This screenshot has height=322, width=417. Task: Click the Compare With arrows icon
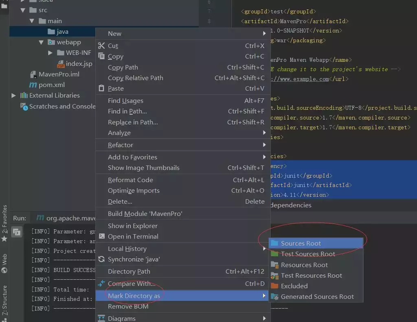pyautogui.click(x=101, y=283)
